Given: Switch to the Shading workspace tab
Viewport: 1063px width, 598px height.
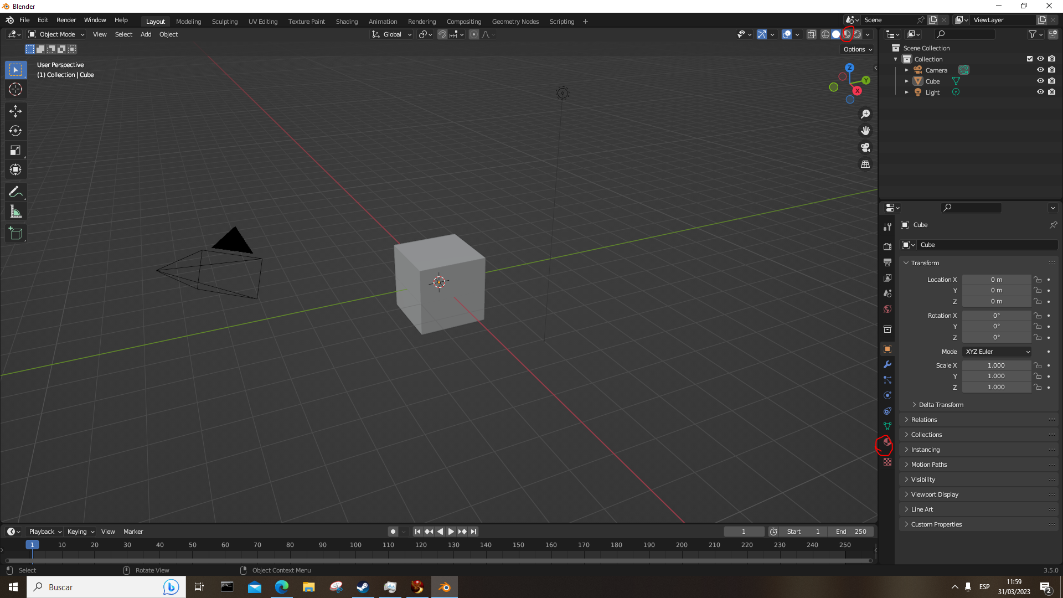Looking at the screenshot, I should [347, 22].
